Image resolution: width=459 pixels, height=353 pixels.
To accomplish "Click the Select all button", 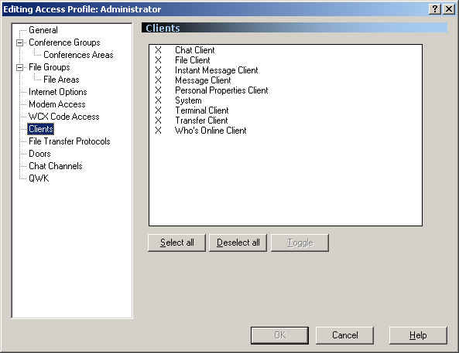I will coord(176,243).
